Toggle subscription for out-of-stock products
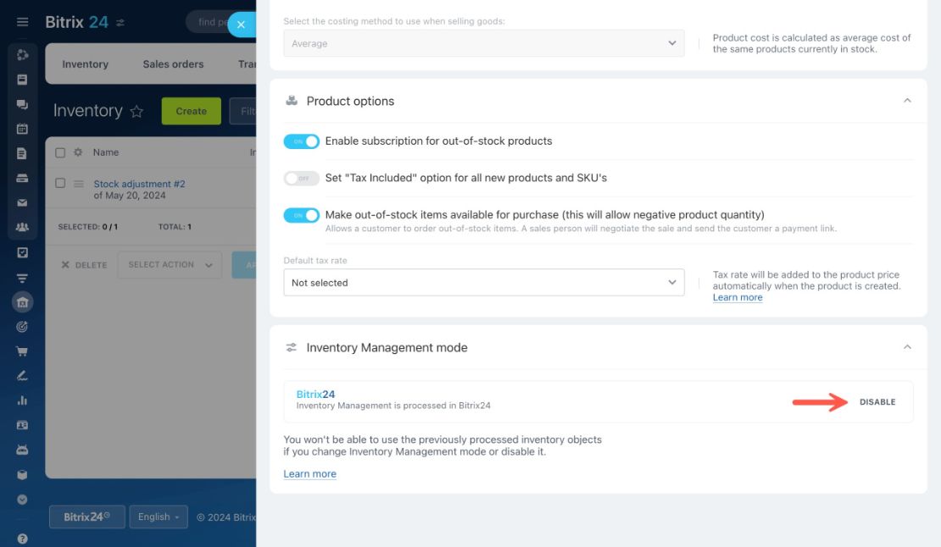Image resolution: width=941 pixels, height=547 pixels. point(301,141)
